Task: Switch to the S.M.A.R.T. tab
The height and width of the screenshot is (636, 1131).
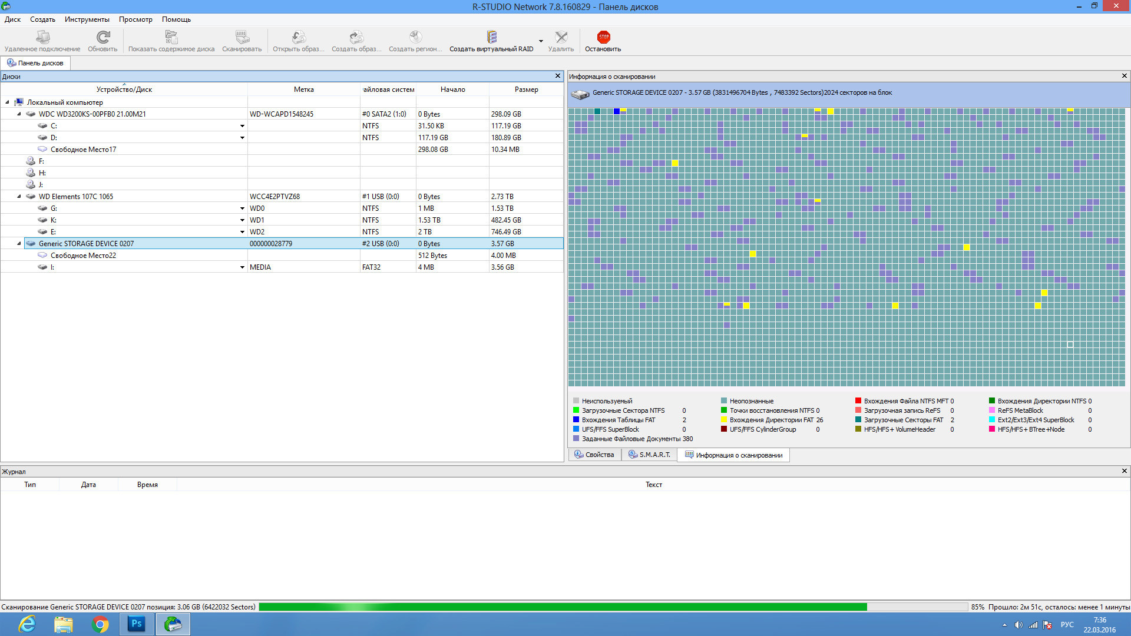Action: (x=649, y=455)
